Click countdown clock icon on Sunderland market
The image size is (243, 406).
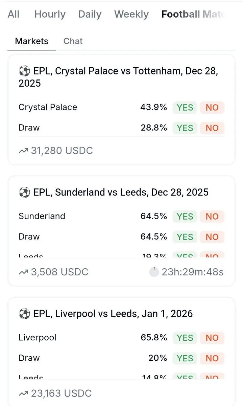(154, 272)
